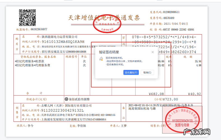Click the 取消(C) button
221x140 pixels.
point(147,73)
